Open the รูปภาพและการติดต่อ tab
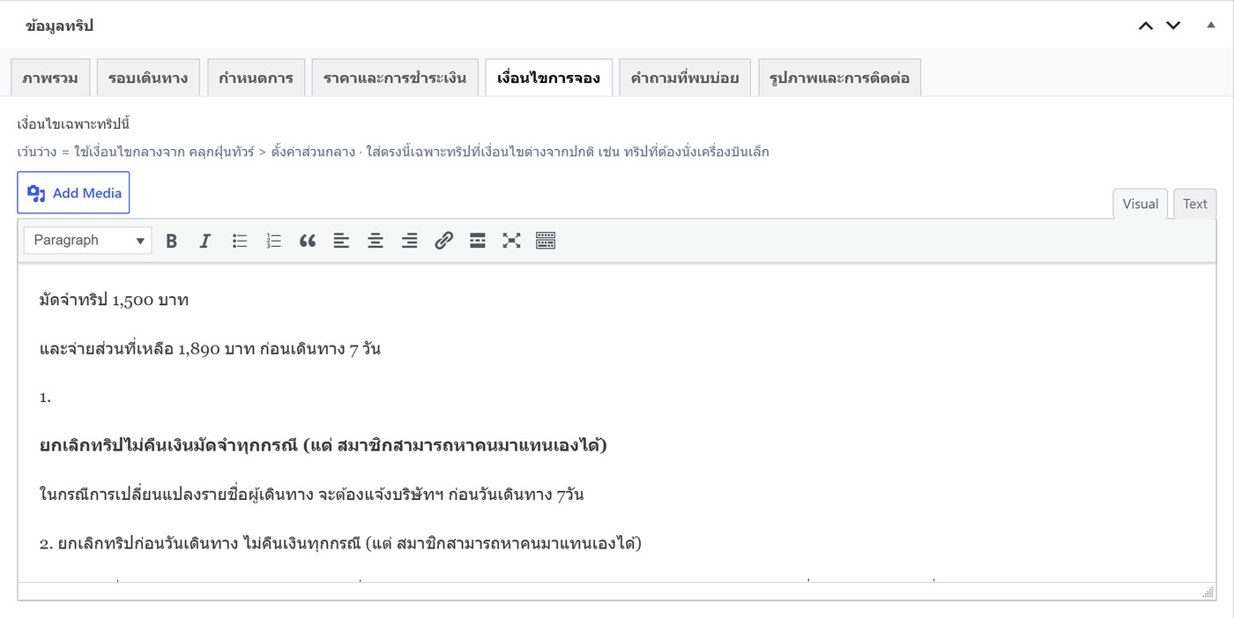Viewport: 1234px width, 618px height. coord(839,78)
